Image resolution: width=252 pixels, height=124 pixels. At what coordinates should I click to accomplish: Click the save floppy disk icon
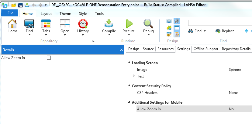[x=20, y=5]
